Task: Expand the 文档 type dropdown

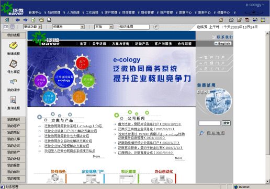Action: [104, 27]
